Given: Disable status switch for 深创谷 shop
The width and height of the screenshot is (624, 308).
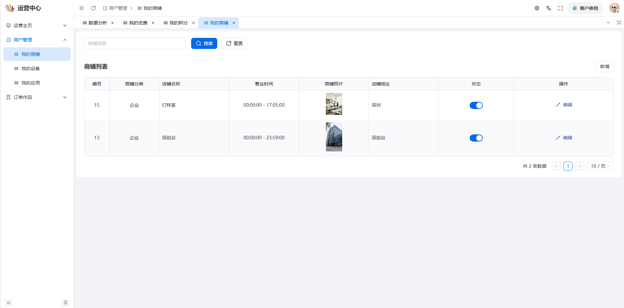Looking at the screenshot, I should [x=476, y=138].
